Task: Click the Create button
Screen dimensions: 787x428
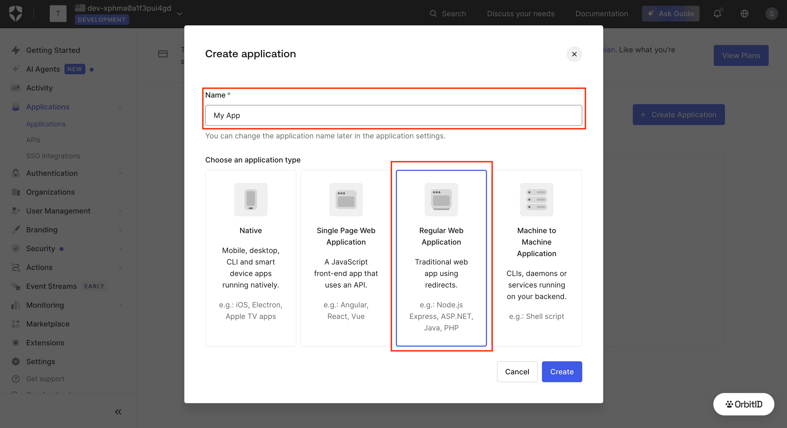Action: pyautogui.click(x=562, y=371)
